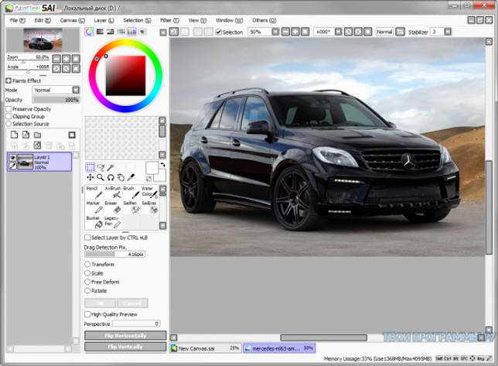Choose the SelEras tool
Viewport: 498px width, 366px height.
(x=149, y=207)
